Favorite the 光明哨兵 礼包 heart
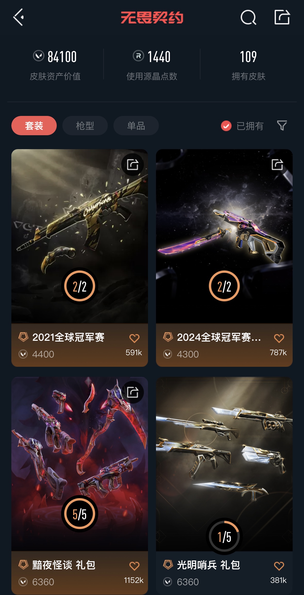The height and width of the screenshot is (595, 304). [x=279, y=566]
